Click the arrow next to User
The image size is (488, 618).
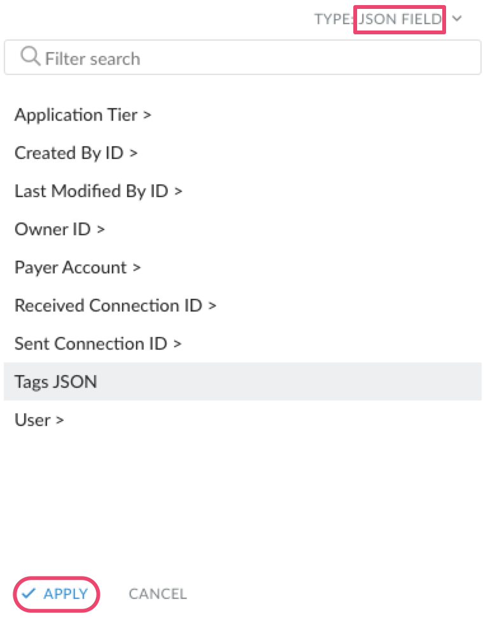[x=60, y=420]
